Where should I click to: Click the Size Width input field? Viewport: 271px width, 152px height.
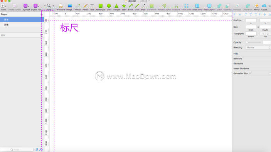pos(251,27)
